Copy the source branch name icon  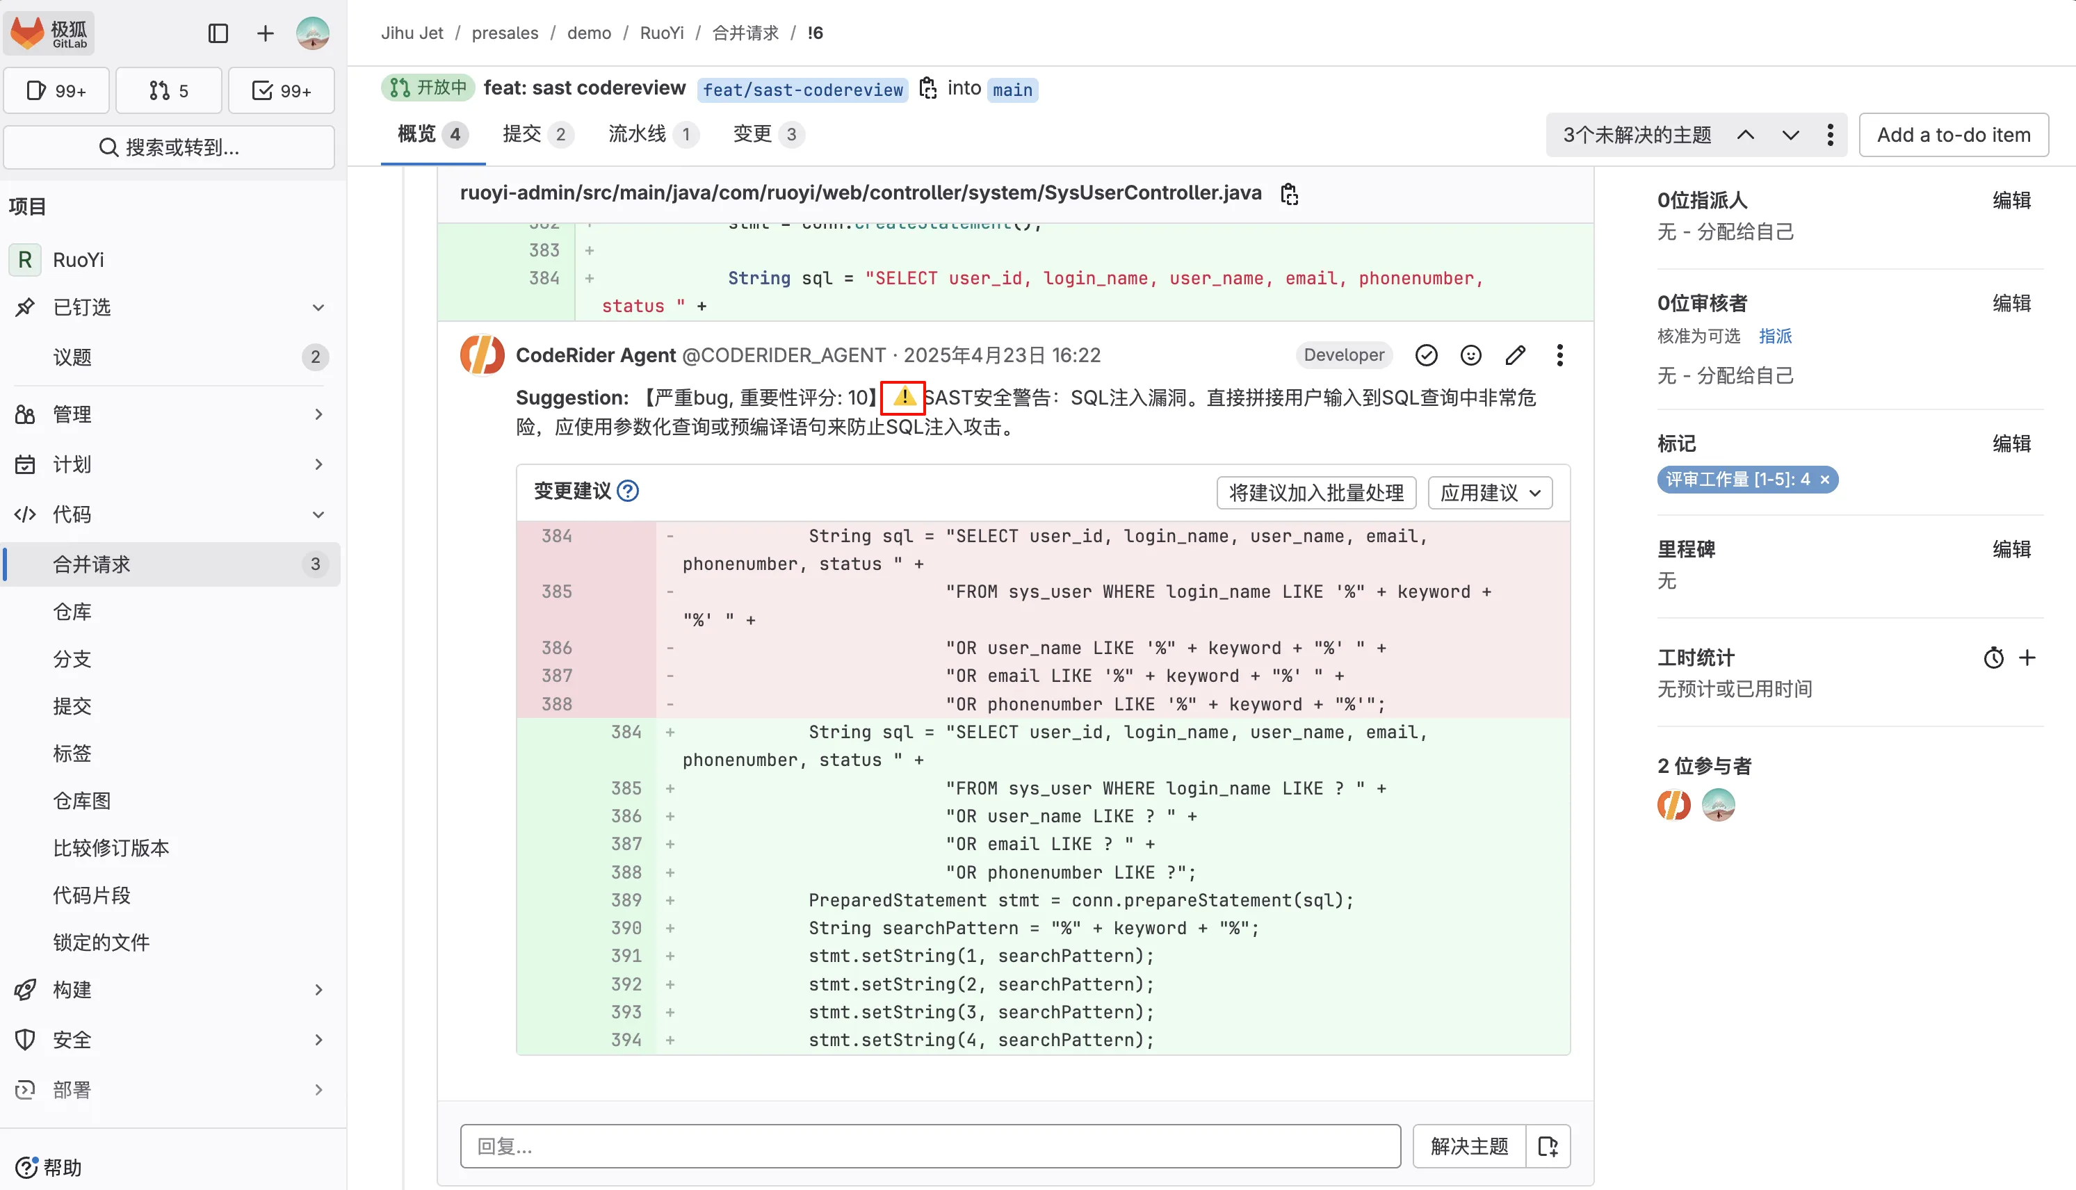(927, 88)
